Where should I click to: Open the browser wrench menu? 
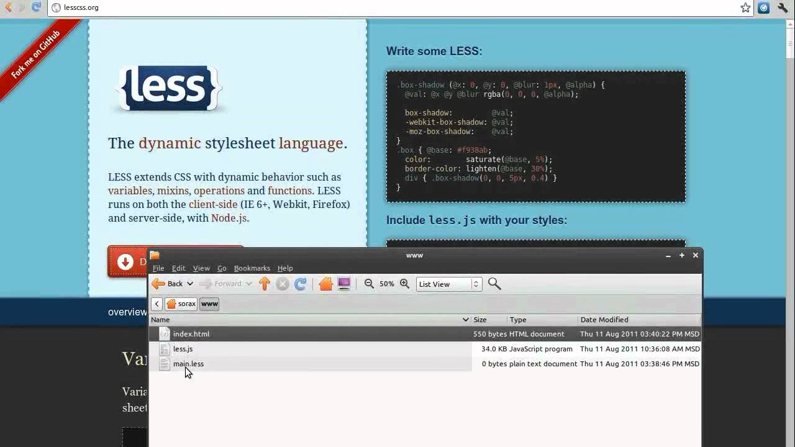coord(783,7)
